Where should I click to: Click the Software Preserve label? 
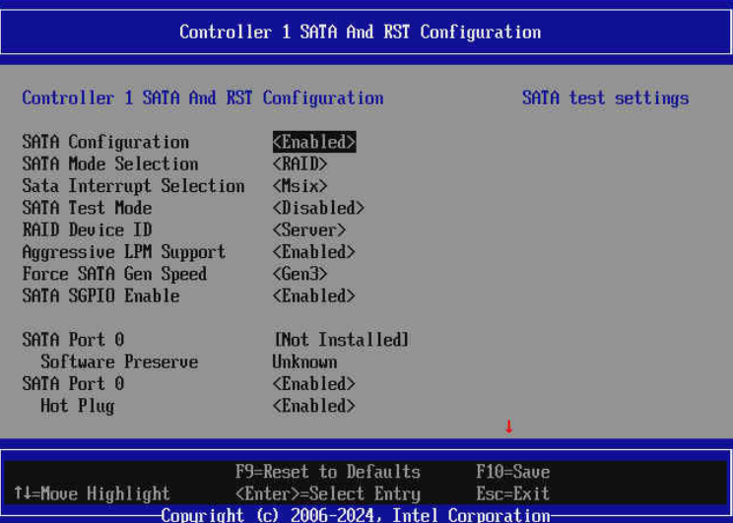tap(119, 361)
